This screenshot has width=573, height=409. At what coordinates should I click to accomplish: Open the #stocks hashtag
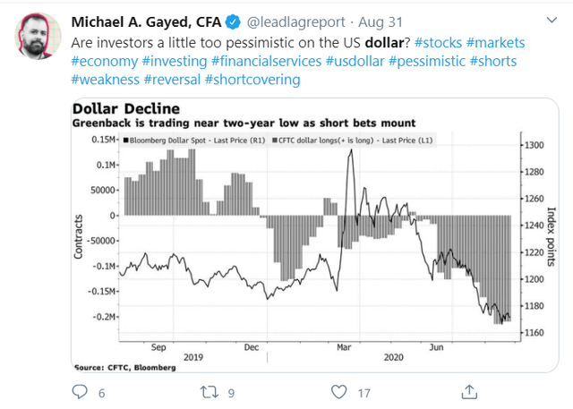[x=438, y=43]
